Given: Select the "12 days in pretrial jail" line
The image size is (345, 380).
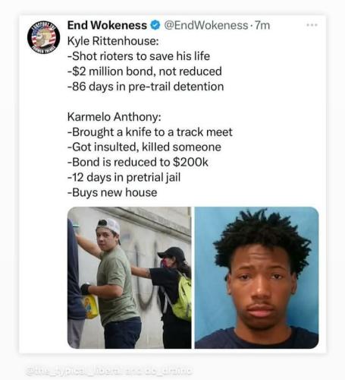Looking at the screenshot, I should pos(124,177).
